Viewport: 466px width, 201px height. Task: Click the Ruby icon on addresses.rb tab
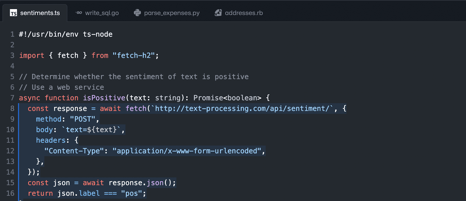point(218,13)
